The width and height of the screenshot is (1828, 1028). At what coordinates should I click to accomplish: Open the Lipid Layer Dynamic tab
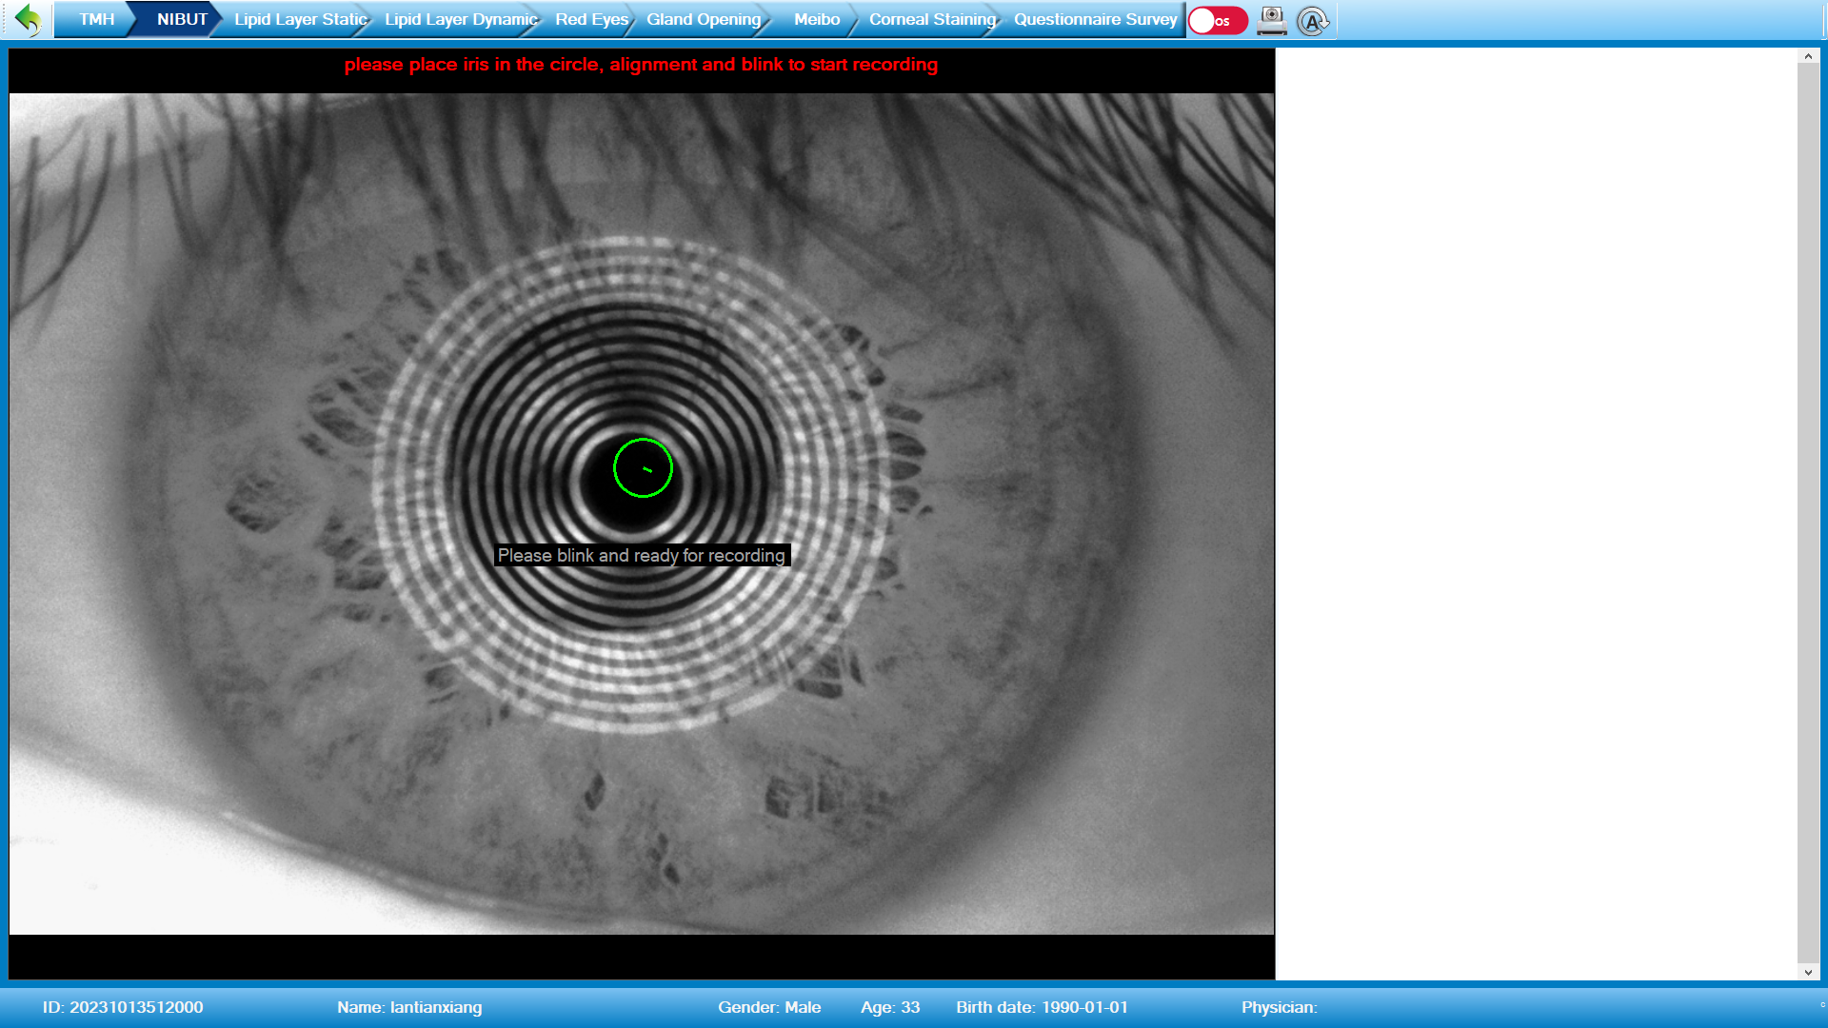point(457,18)
